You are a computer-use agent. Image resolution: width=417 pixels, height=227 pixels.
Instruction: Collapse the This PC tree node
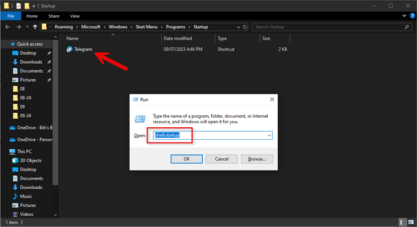pyautogui.click(x=4, y=152)
